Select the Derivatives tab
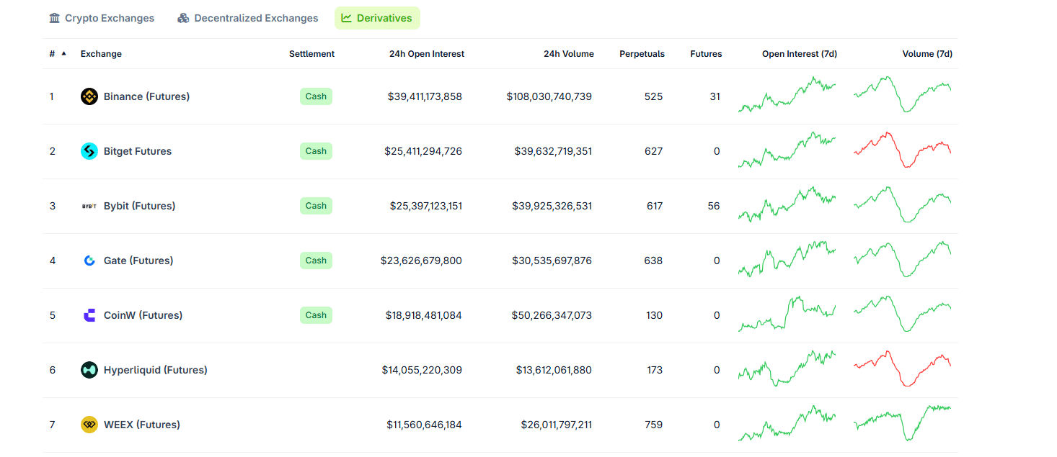 click(377, 18)
